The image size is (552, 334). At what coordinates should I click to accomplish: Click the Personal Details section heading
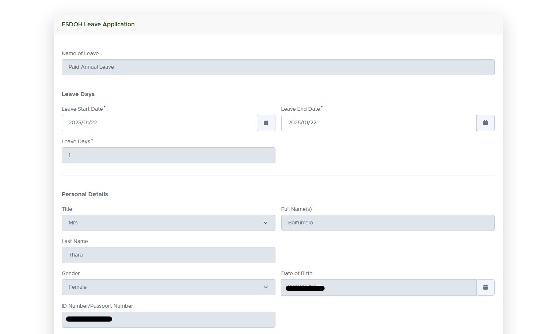[85, 194]
